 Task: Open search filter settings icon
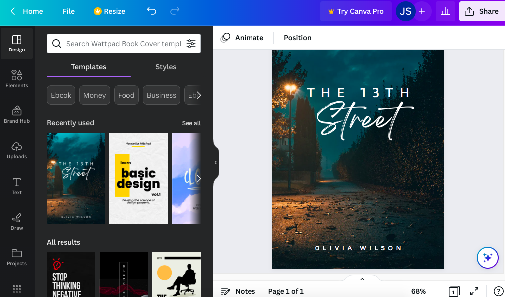(191, 44)
